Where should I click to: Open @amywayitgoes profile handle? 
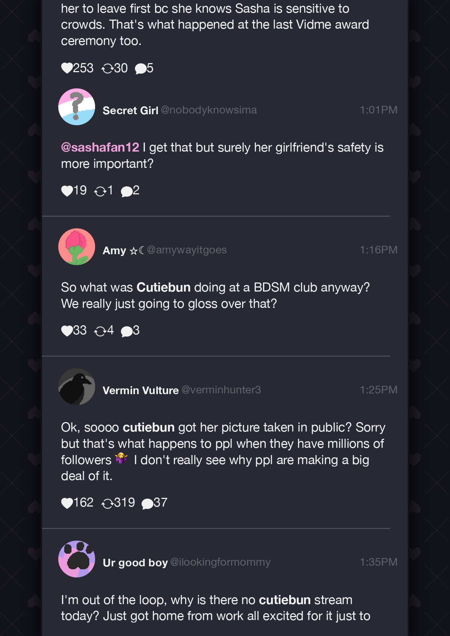coord(187,250)
